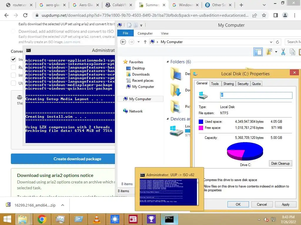Expand the dropdown beside the explorer properties checkmark icon
The image size is (301, 225).
tap(276, 52)
